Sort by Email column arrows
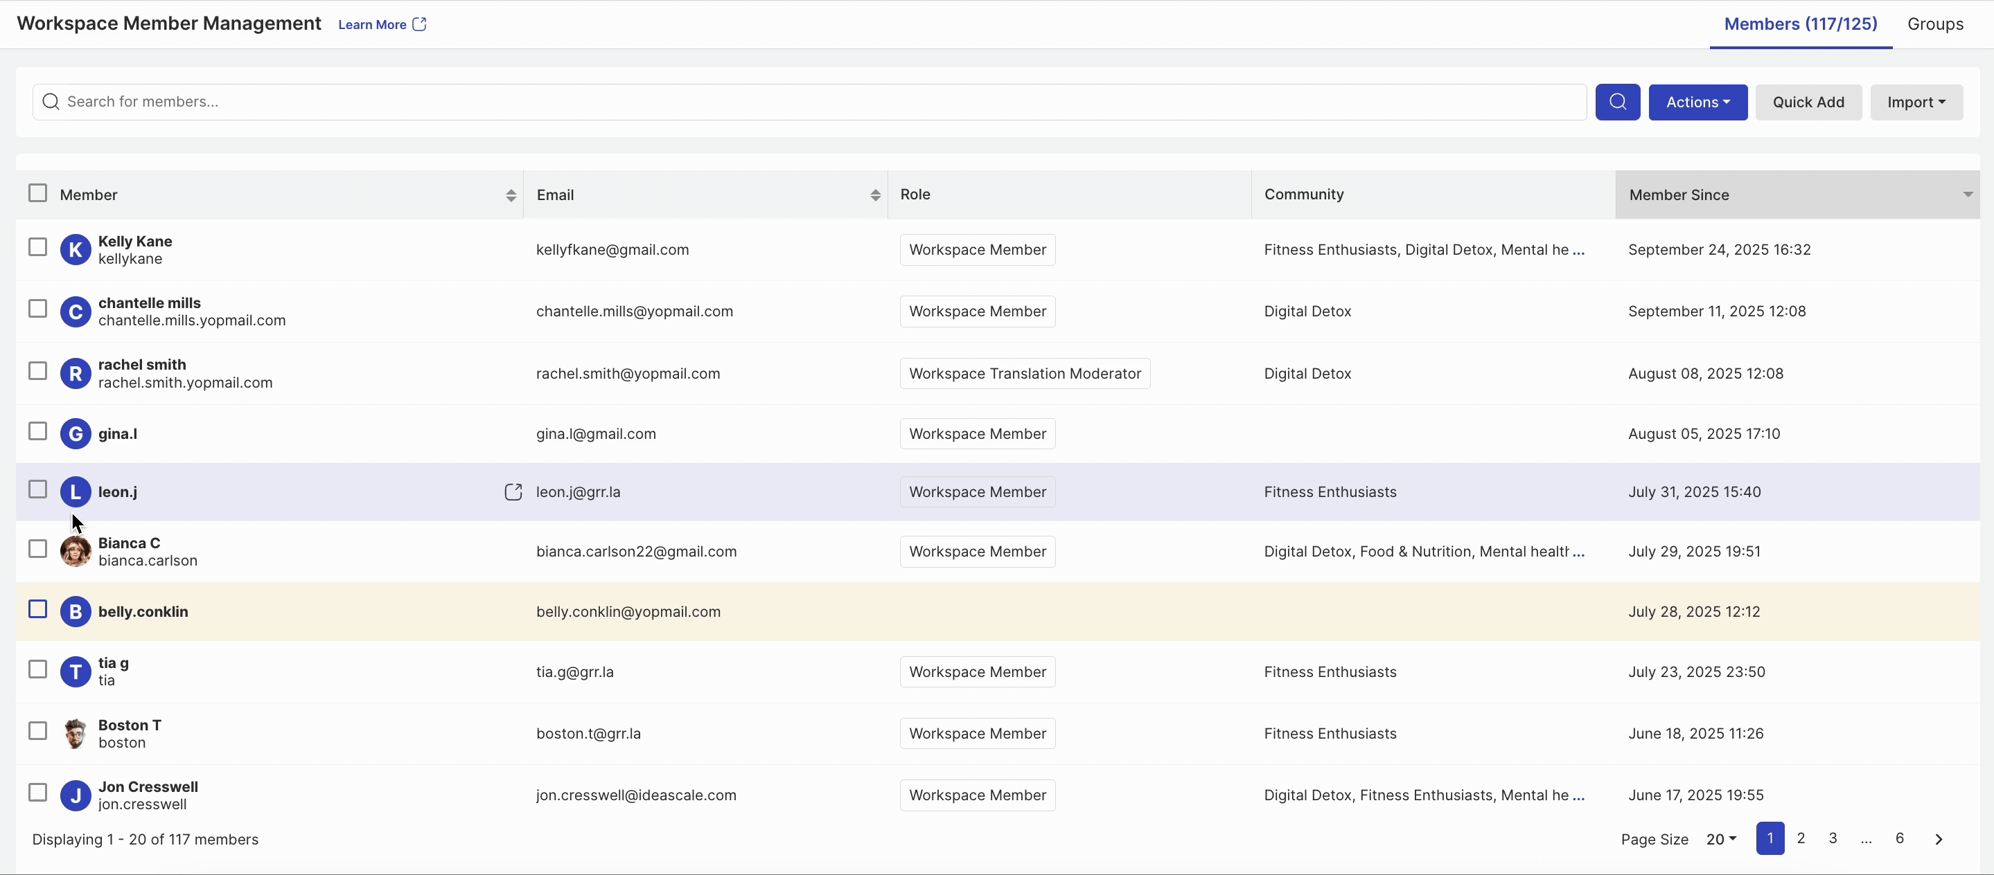Screen dimensions: 1994x875 click(874, 196)
